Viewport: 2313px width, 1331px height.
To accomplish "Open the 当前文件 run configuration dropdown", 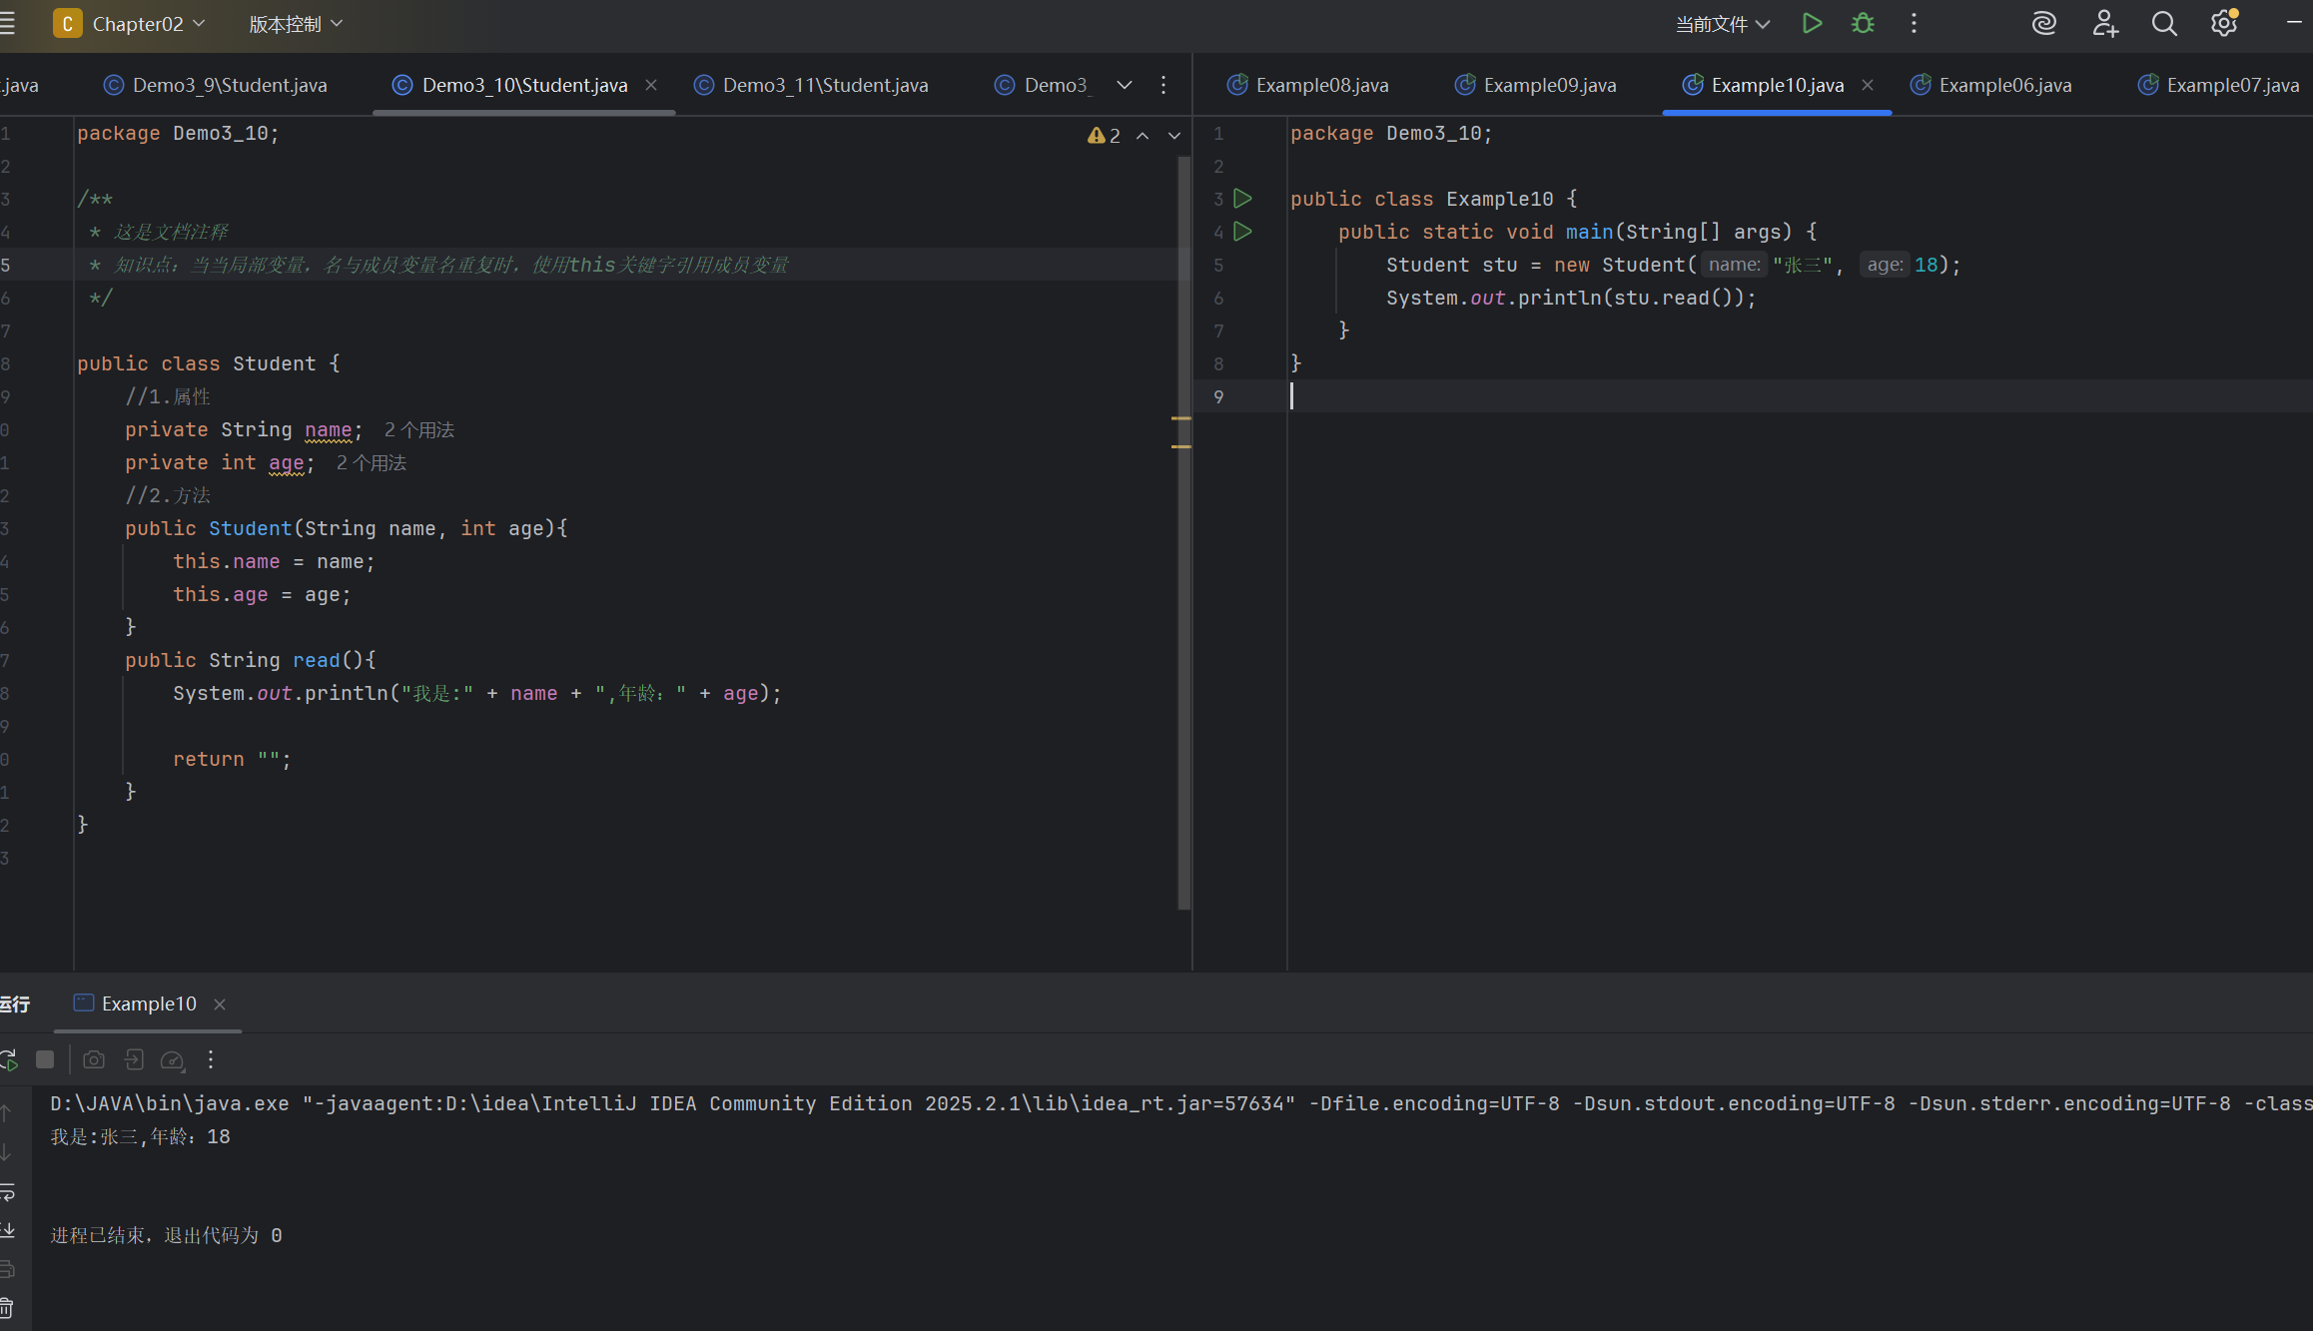I will pos(1722,24).
